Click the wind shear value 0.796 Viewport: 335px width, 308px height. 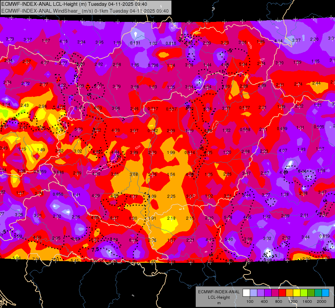153,65
